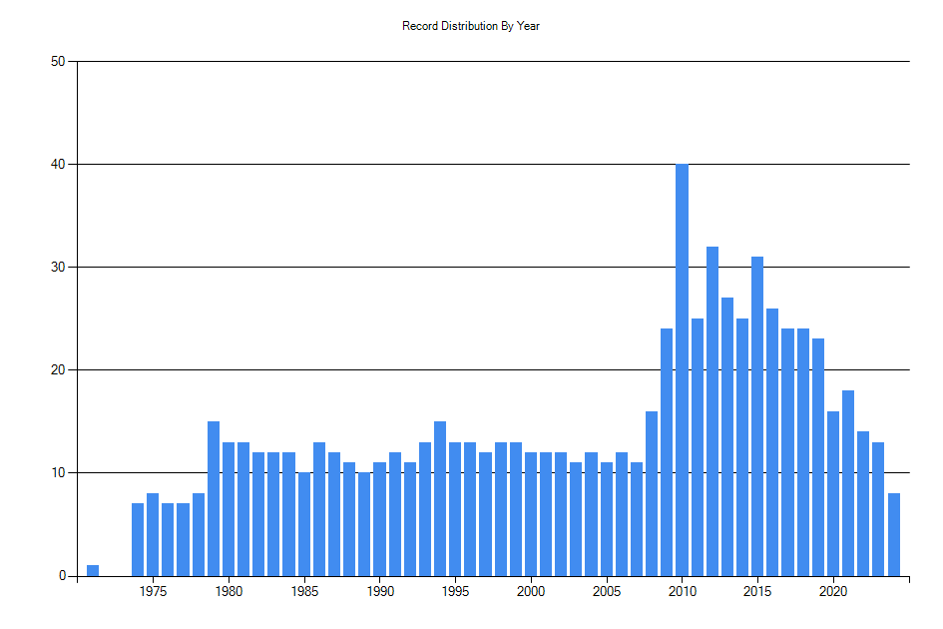Image resolution: width=943 pixels, height=629 pixels.
Task: Click the rightmost bar at 2024
Action: (x=894, y=534)
